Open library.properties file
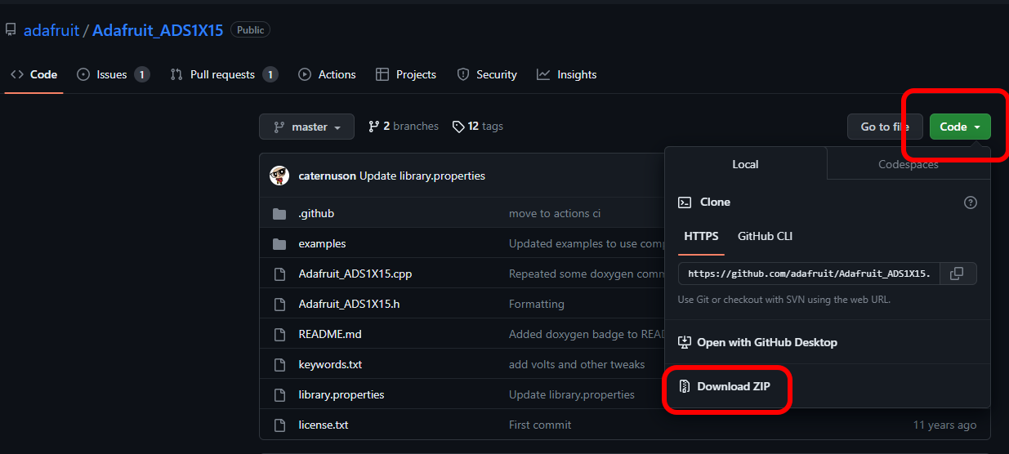 pos(342,394)
